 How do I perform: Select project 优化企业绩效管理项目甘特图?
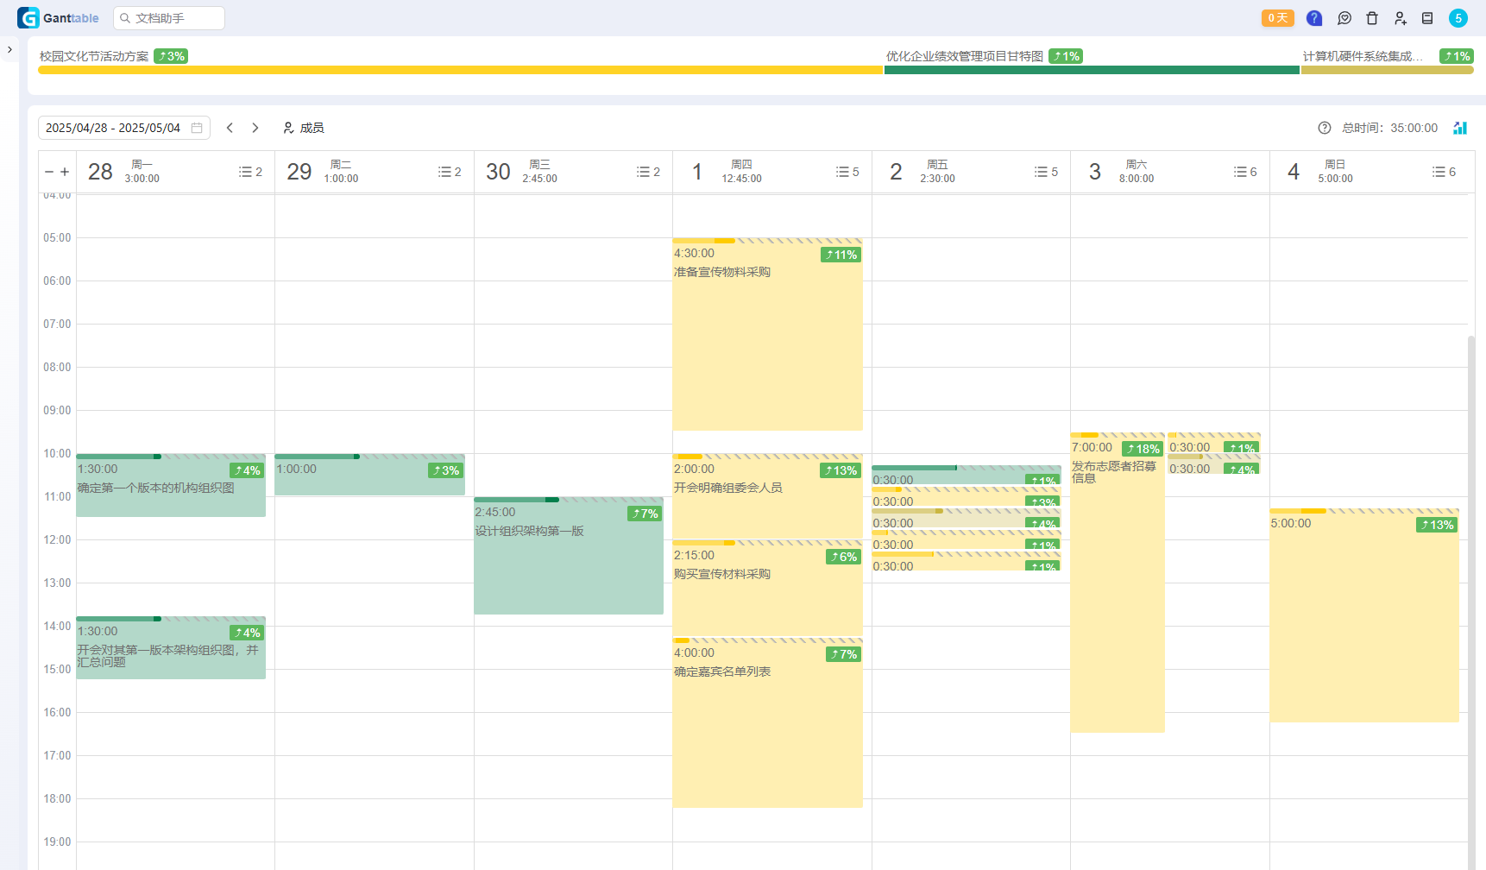pos(965,56)
